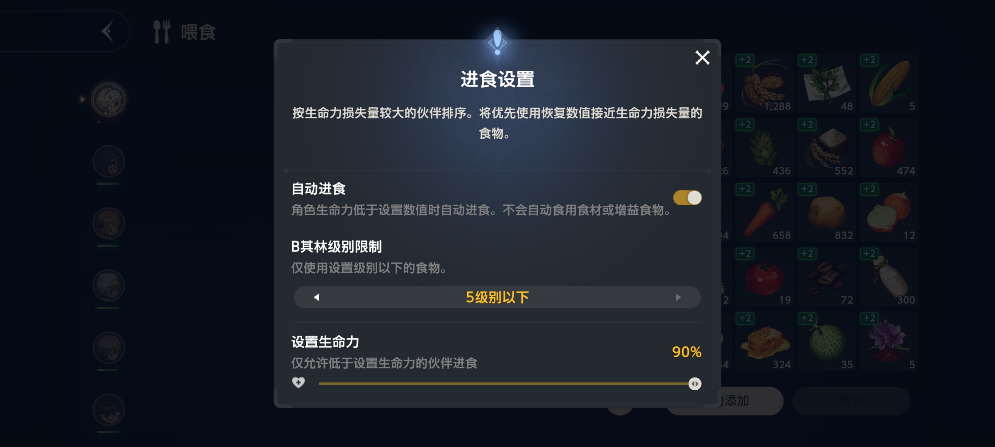Click left arrow to lower food level limit
The image size is (995, 447).
(317, 297)
